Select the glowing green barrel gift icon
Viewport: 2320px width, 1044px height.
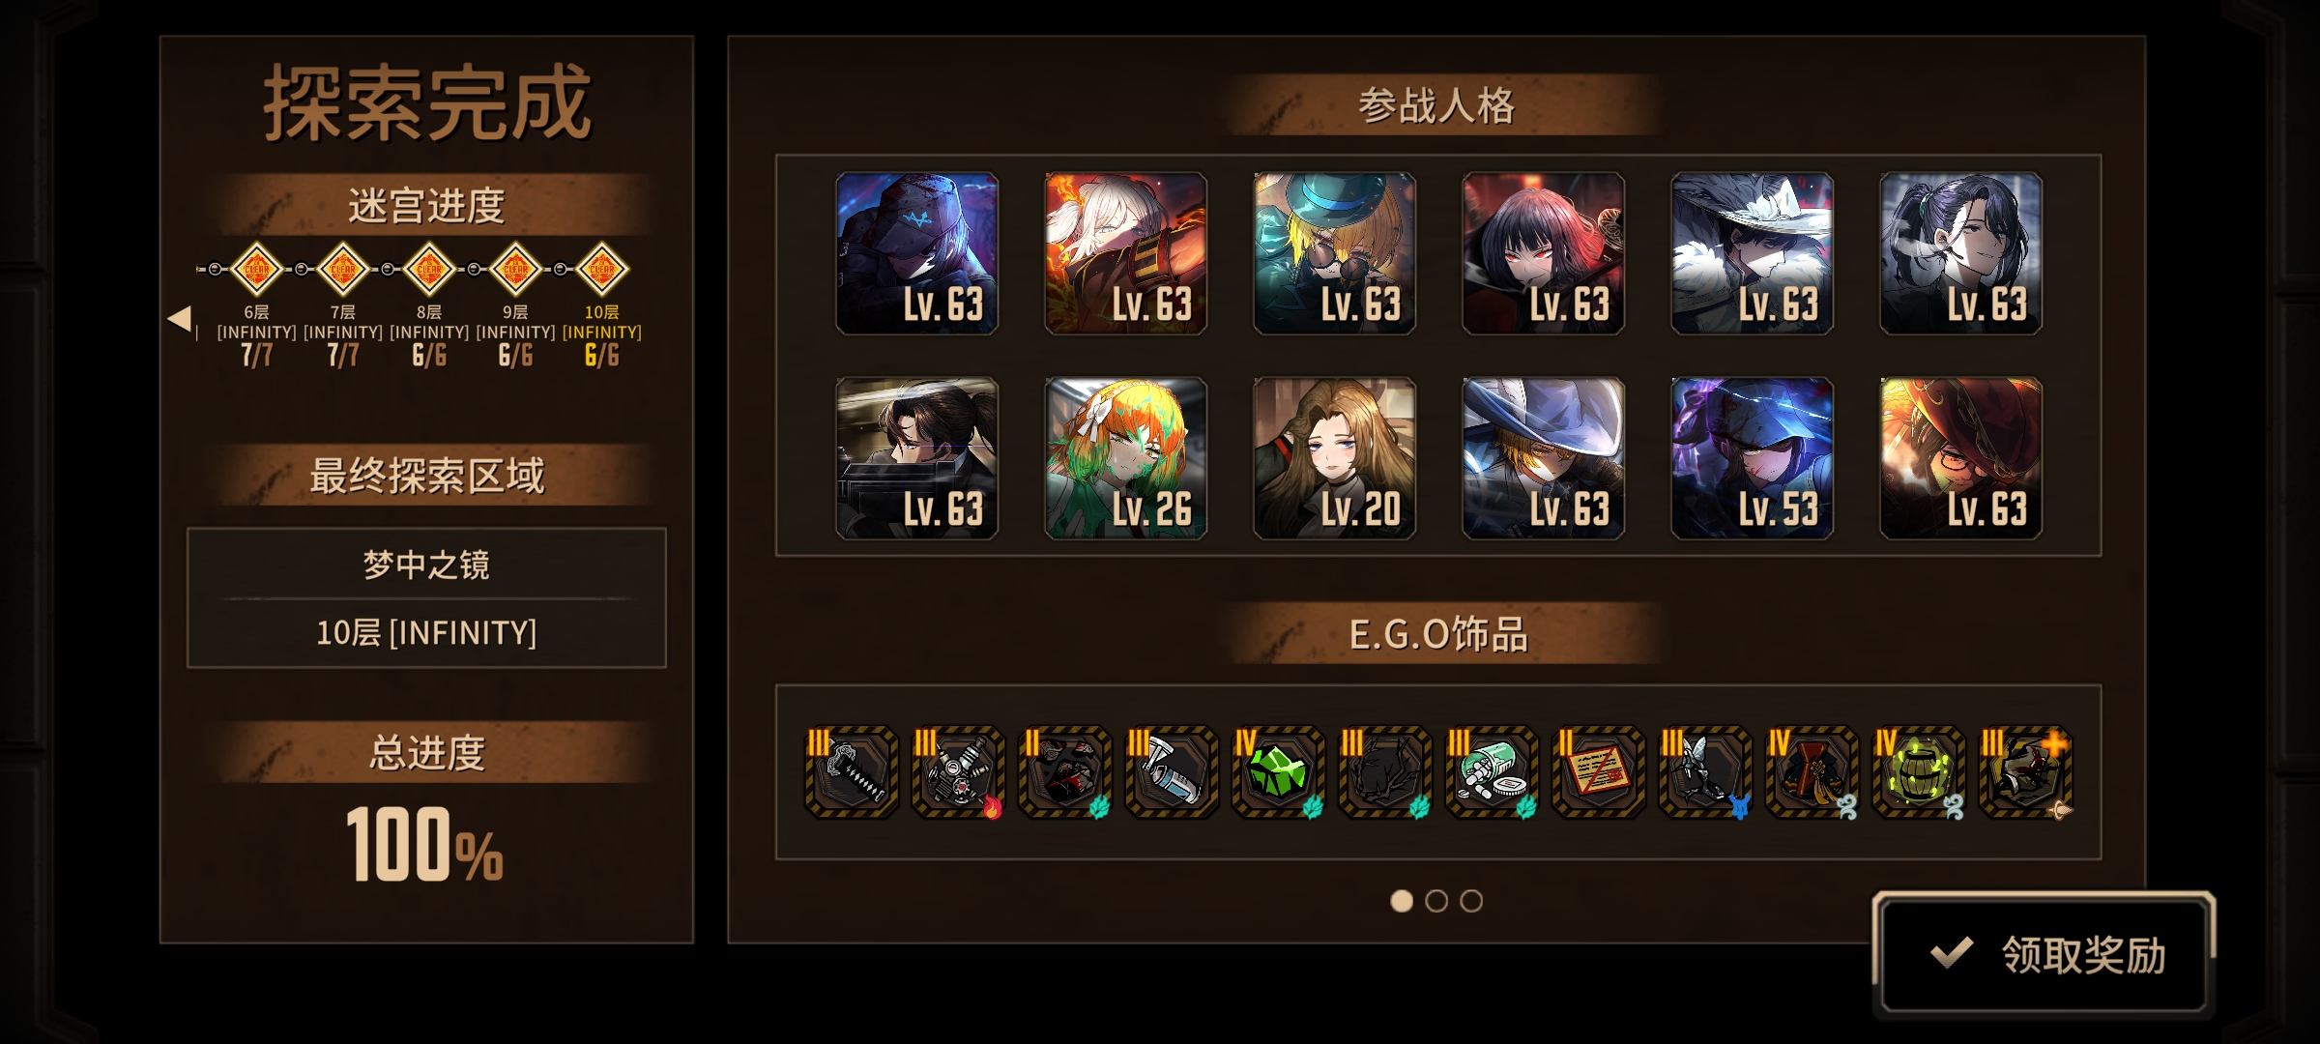point(1918,772)
